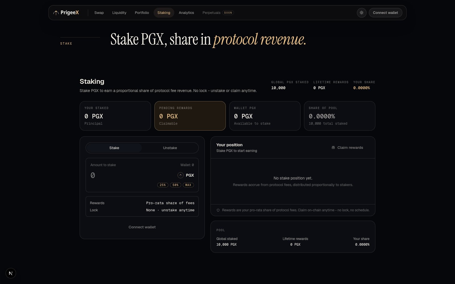Set stake amount to 50%
This screenshot has height=284, width=455.
[175, 185]
